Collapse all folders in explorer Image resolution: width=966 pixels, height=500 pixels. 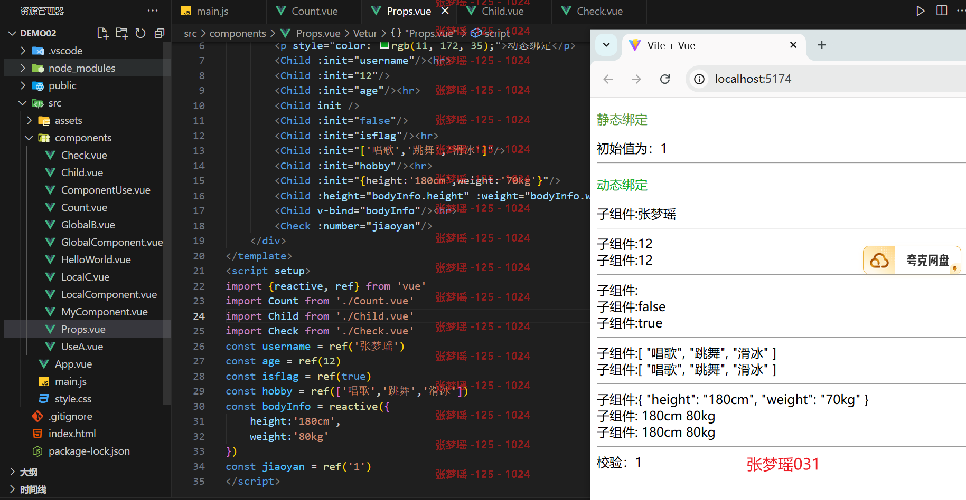(159, 33)
